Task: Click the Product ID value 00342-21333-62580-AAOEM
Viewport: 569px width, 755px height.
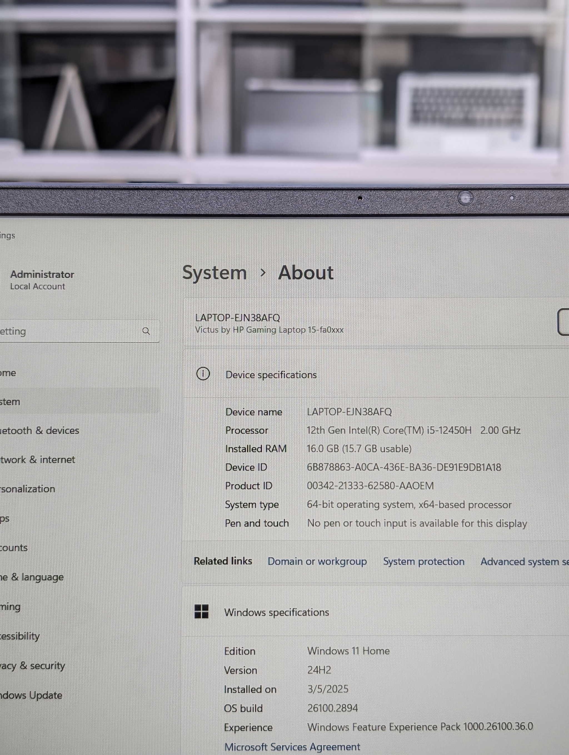Action: pos(370,485)
